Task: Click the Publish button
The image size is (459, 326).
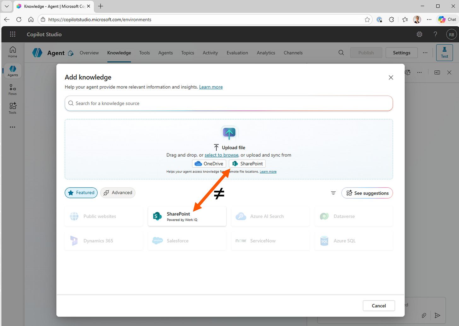Action: [x=366, y=53]
